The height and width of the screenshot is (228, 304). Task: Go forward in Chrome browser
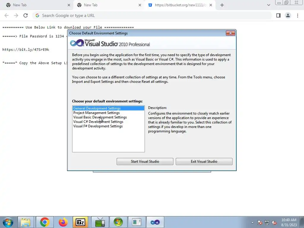[x=16, y=15]
